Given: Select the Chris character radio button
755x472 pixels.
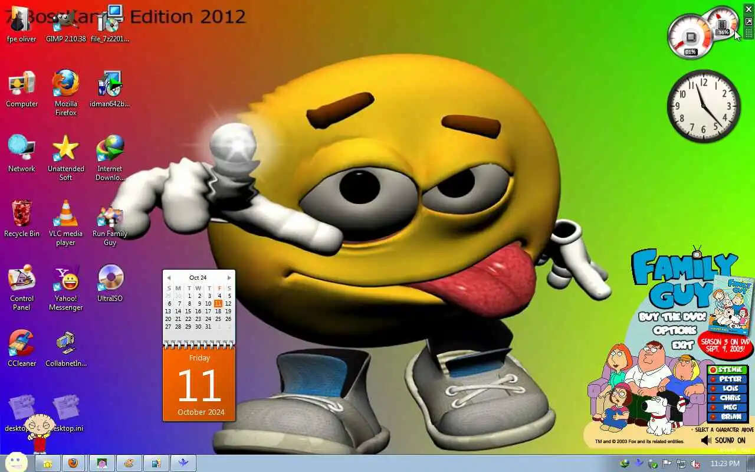Looking at the screenshot, I should 727,398.
